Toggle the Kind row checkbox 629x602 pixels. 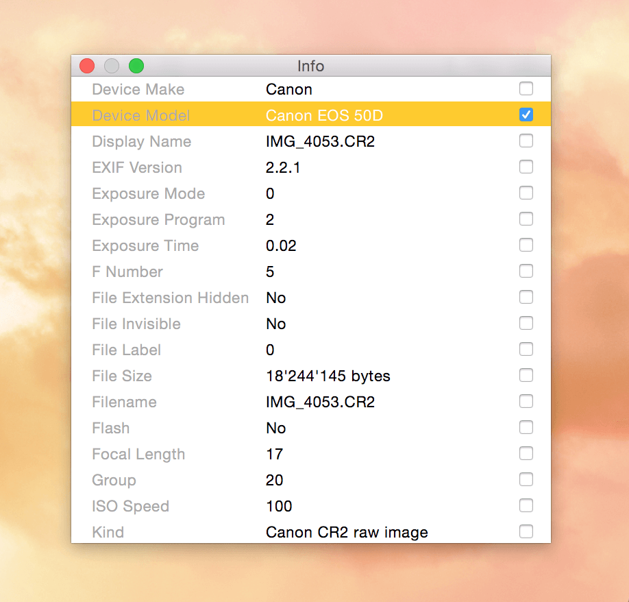526,531
